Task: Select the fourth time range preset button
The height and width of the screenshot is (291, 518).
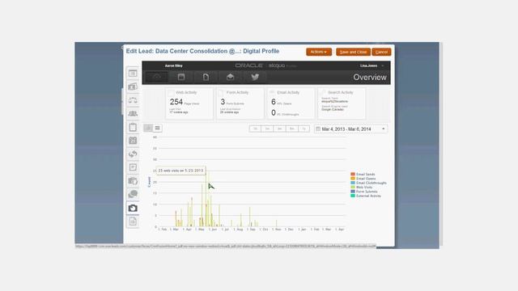Action: coord(291,129)
